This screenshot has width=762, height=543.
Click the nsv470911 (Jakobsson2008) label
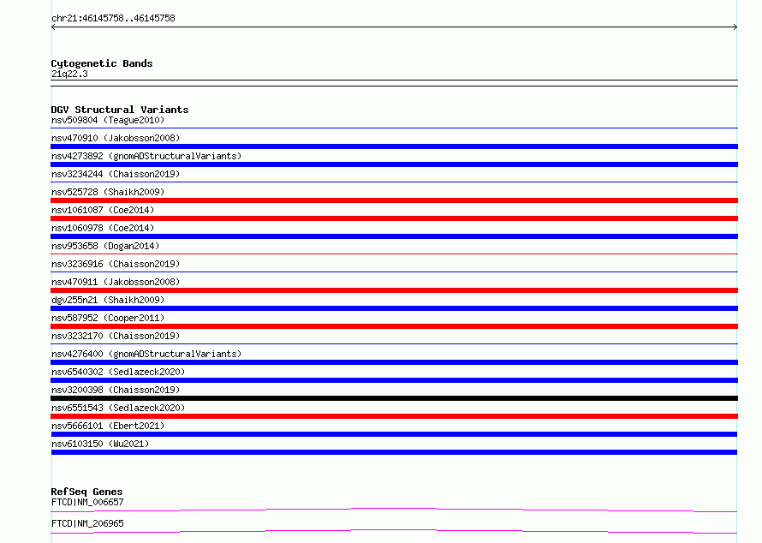tap(116, 282)
